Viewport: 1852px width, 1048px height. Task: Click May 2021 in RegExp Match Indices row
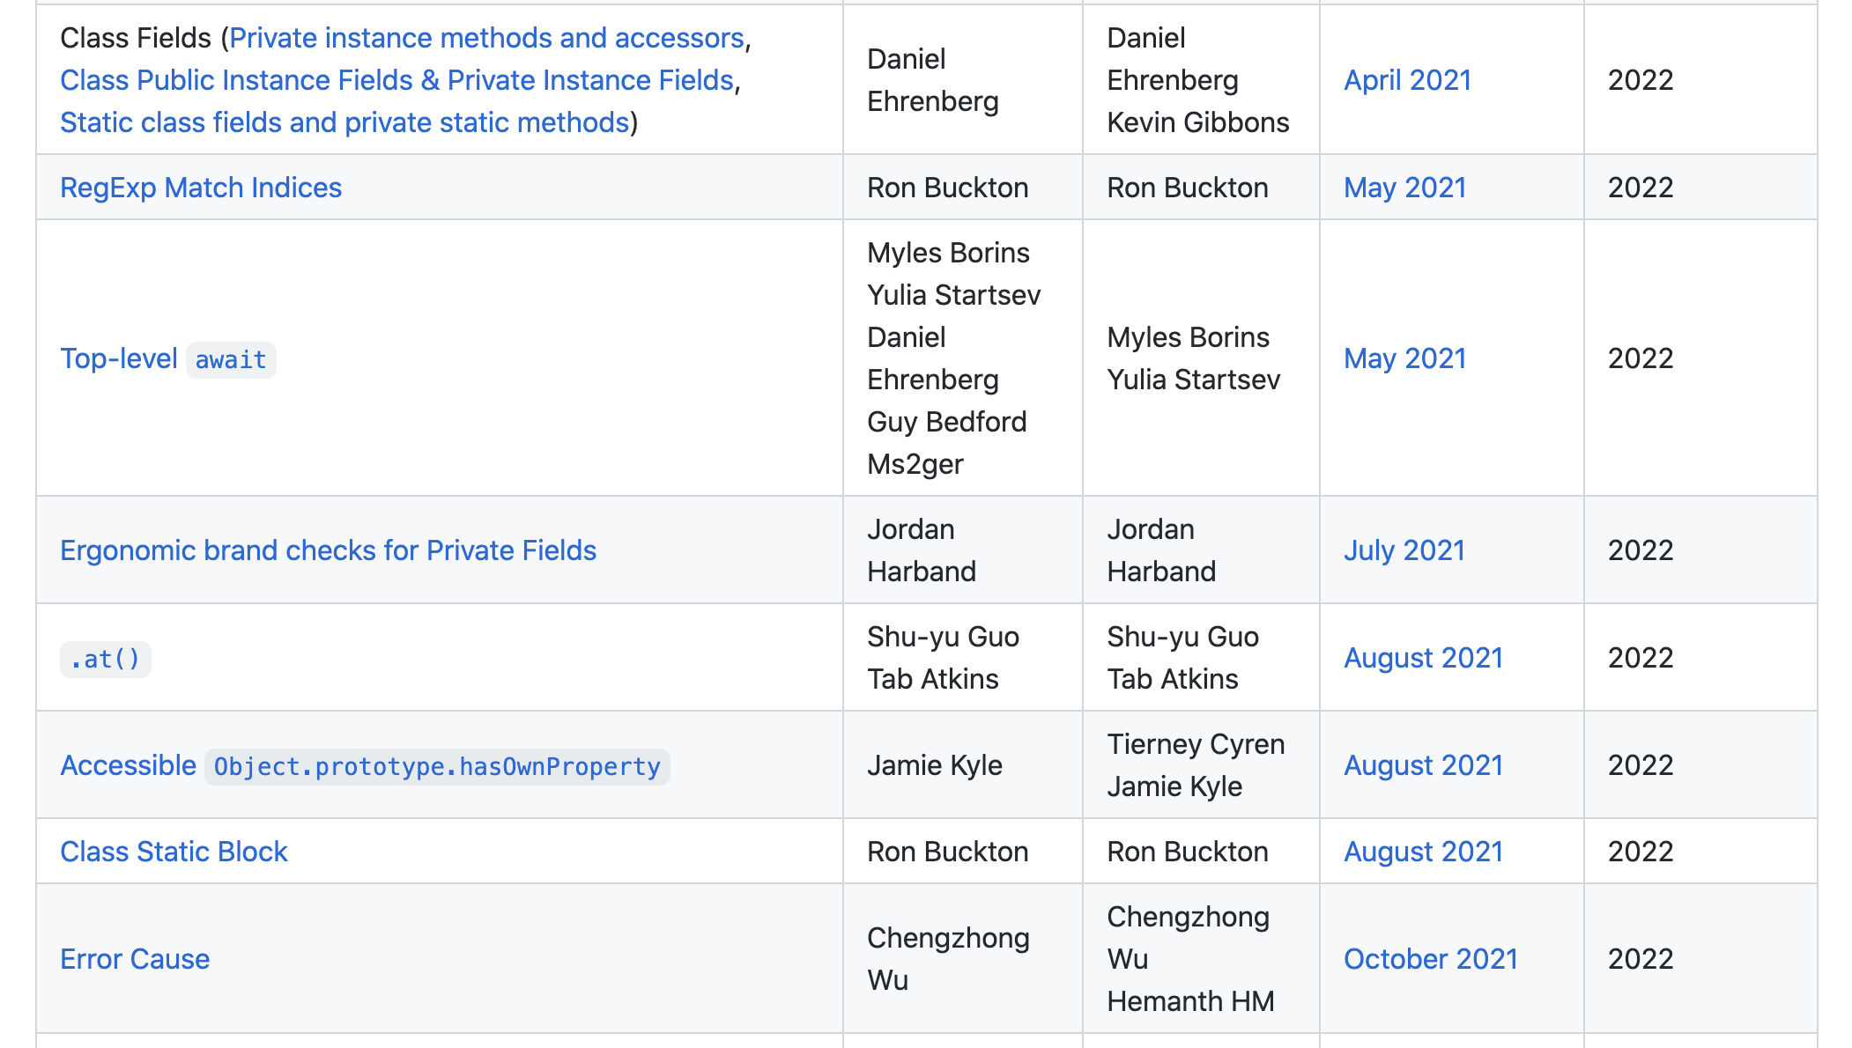[1404, 188]
